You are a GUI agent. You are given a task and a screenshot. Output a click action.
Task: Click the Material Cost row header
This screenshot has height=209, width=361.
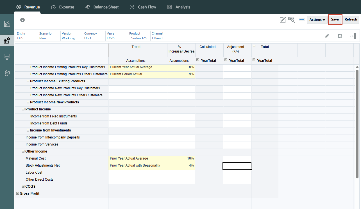point(62,159)
